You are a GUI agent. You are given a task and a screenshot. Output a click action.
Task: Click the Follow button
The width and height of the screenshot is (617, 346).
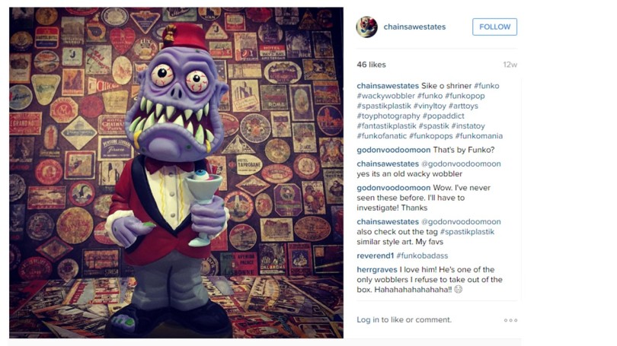click(494, 27)
